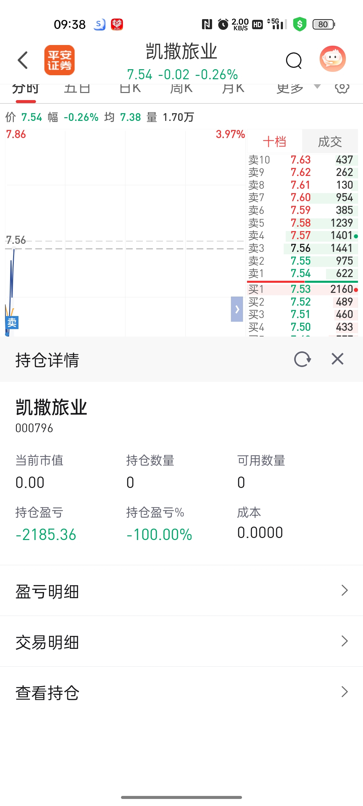Select the 卖3 price 7.56 row
The height and width of the screenshot is (806, 363).
[302, 248]
